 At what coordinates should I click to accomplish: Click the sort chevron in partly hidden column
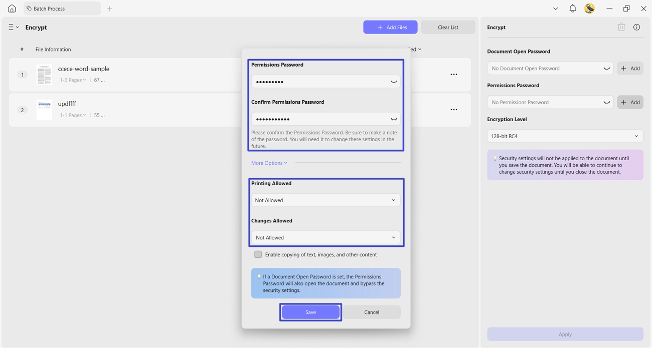tap(420, 49)
